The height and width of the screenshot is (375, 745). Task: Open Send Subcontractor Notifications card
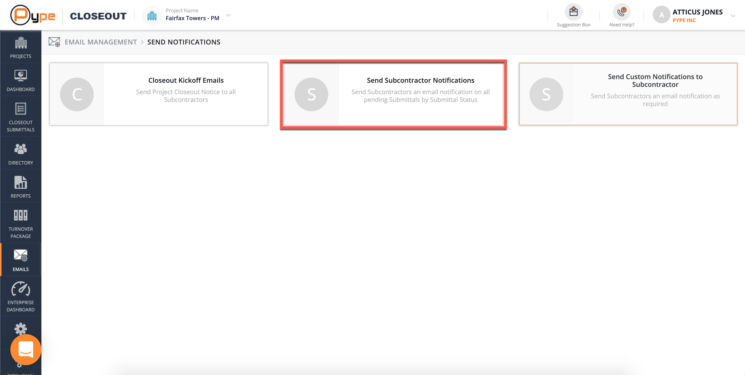pos(393,94)
